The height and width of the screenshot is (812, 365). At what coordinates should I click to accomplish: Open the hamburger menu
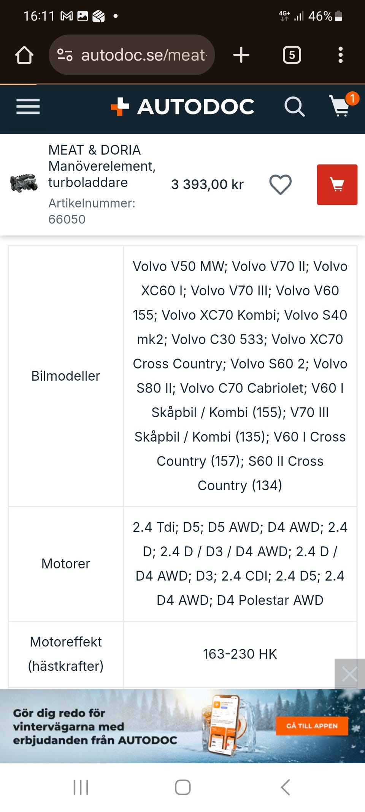28,107
